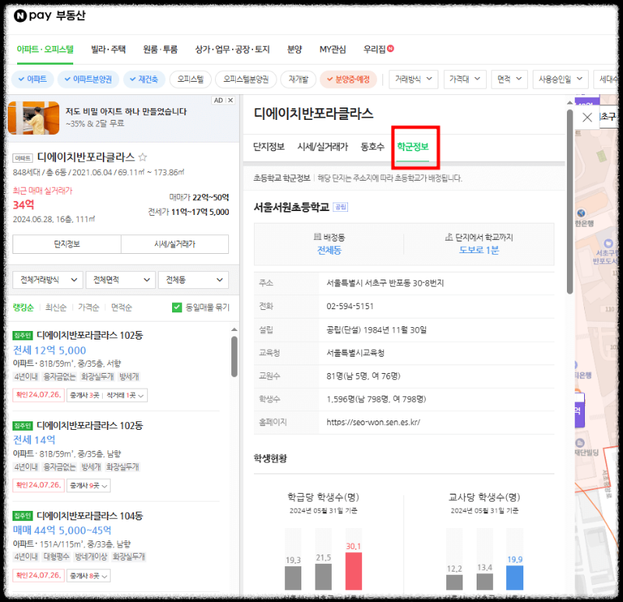Image resolution: width=623 pixels, height=602 pixels.
Task: Select the 원룸·투룸 top menu
Action: [x=160, y=49]
